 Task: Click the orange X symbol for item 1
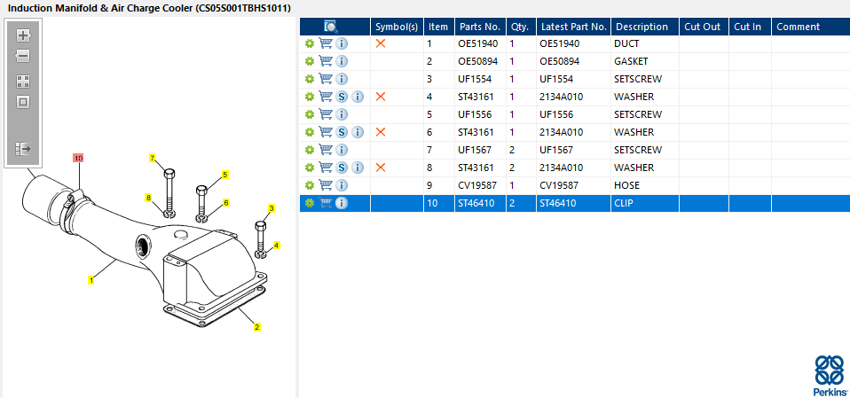[x=381, y=43]
